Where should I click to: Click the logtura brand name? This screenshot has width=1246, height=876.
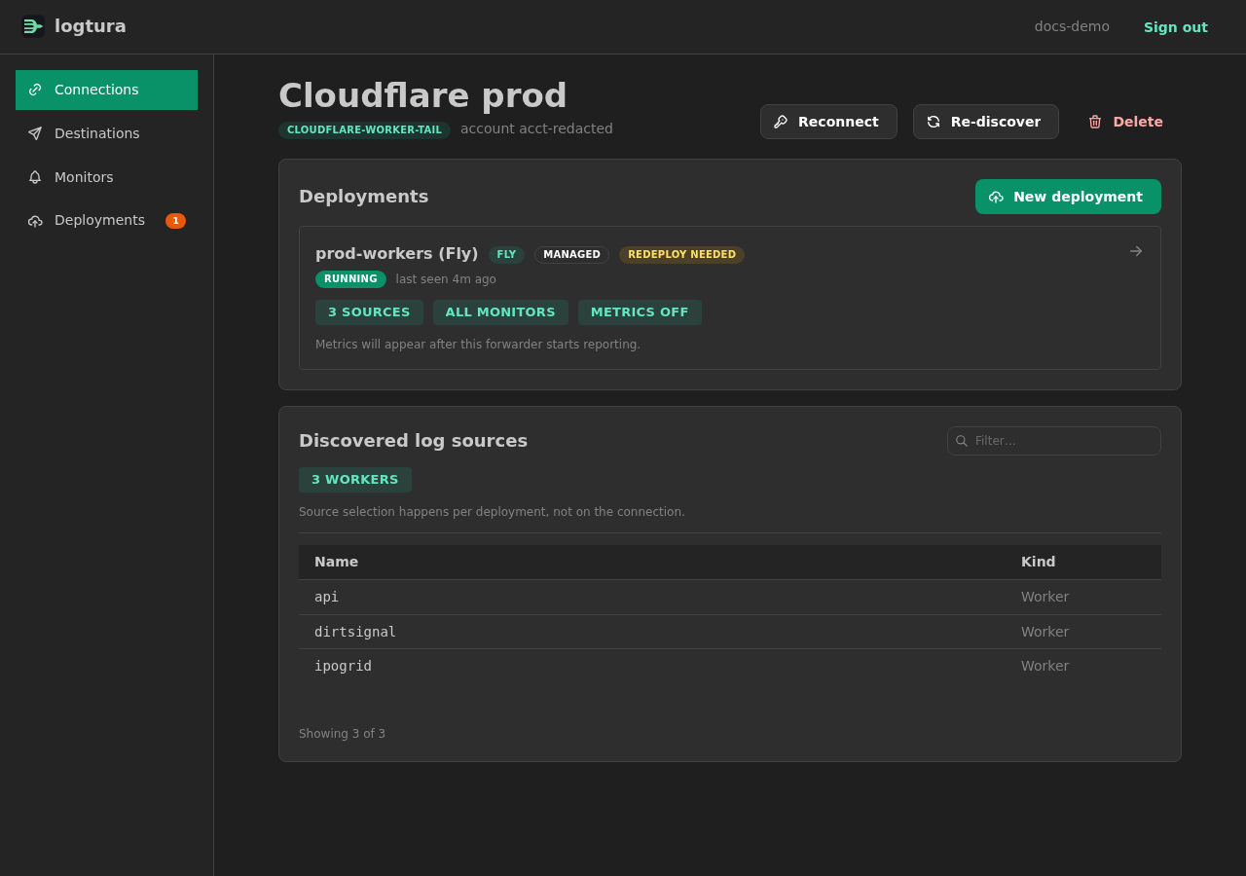click(91, 26)
